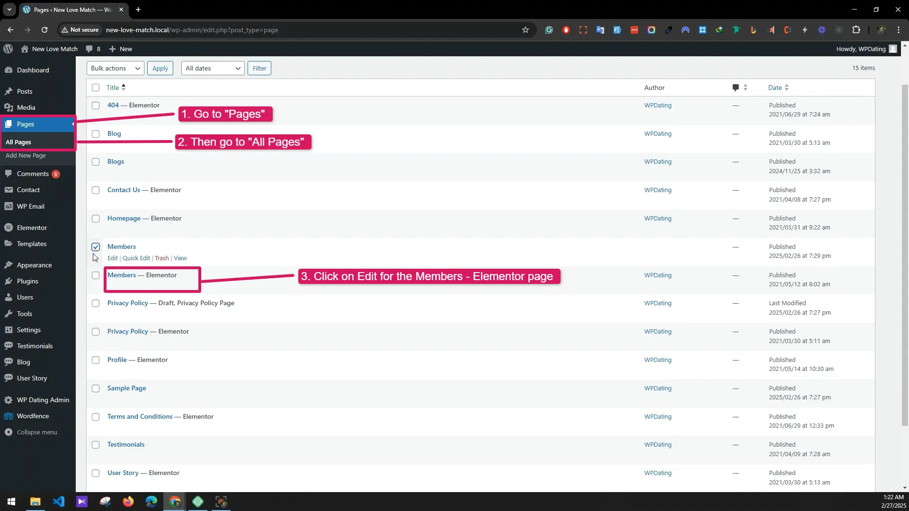
Task: Click the Edit link under Members page
Action: (112, 258)
